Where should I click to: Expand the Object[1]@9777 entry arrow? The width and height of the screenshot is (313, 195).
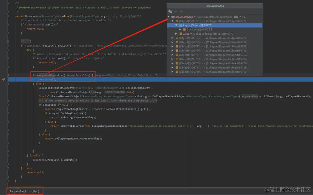click(x=172, y=46)
